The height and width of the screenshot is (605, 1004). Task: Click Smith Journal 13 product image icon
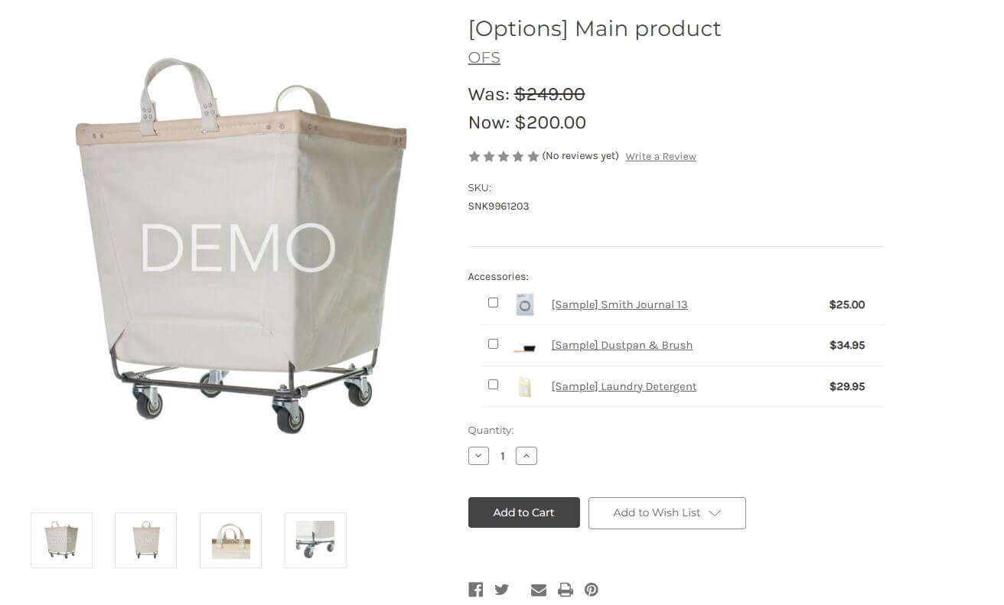[x=525, y=304]
